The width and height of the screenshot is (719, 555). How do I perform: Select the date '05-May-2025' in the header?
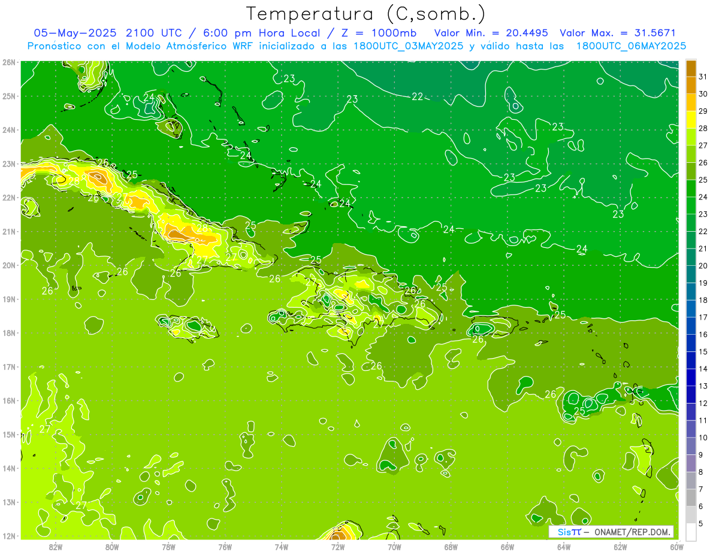click(x=76, y=33)
